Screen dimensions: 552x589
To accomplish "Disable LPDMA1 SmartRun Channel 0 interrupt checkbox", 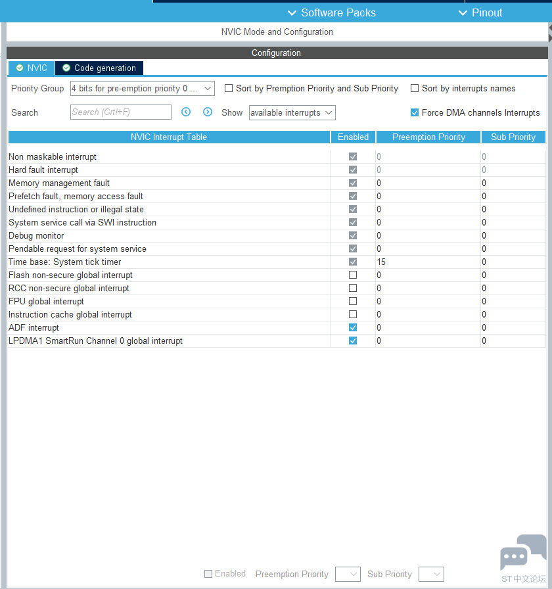I will (353, 341).
